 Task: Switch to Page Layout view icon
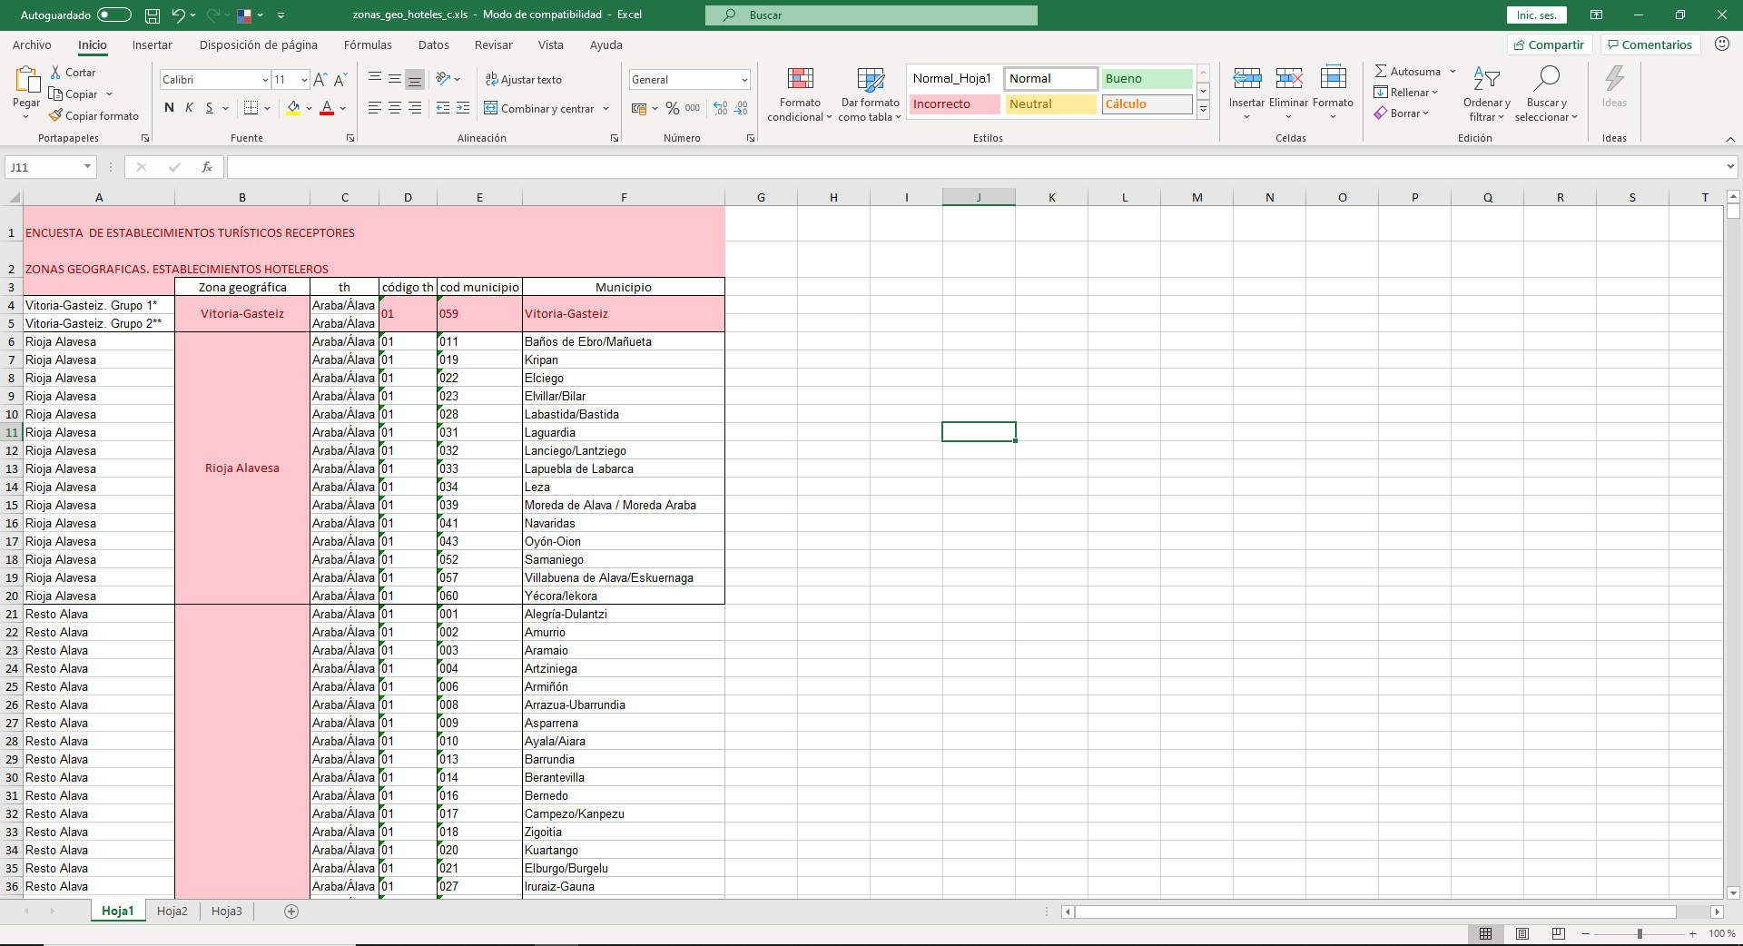point(1522,933)
